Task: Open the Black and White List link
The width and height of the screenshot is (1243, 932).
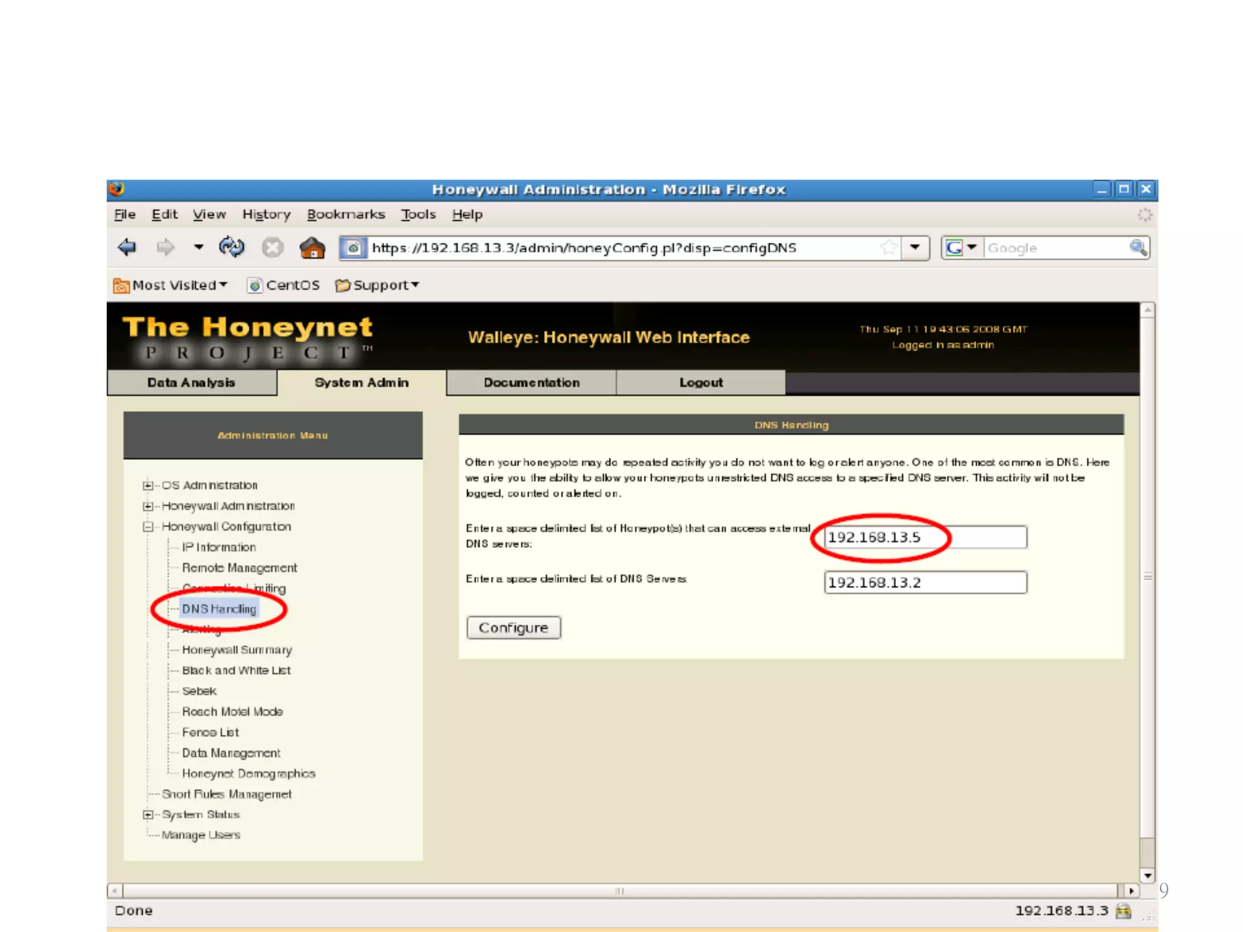Action: (x=236, y=670)
